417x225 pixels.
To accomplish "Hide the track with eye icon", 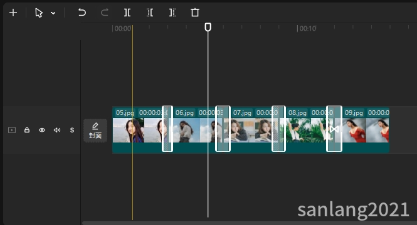I will click(x=42, y=130).
